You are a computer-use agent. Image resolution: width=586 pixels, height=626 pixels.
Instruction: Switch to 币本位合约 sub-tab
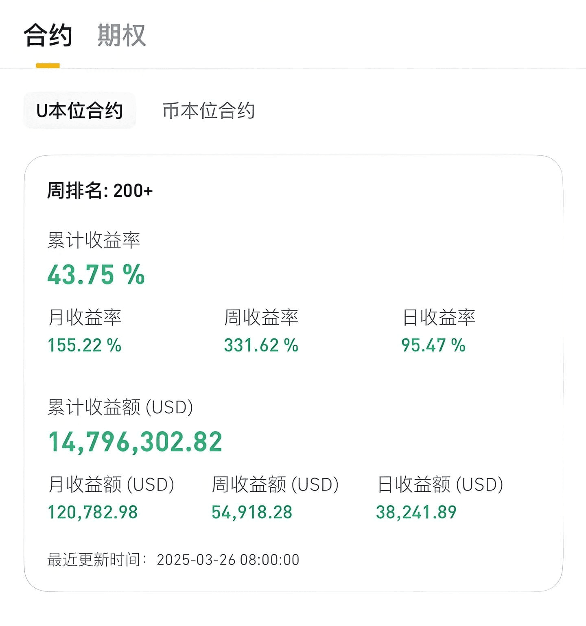click(x=208, y=111)
